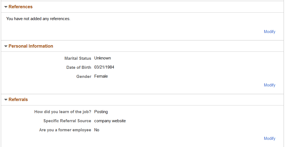285x147 pixels.
Task: Click the References heading text
Action: point(20,7)
